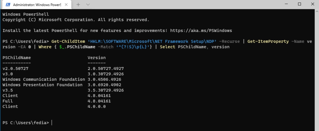Click the v3.0 row name
The image size is (319, 131).
pyautogui.click(x=7, y=74)
